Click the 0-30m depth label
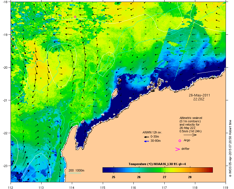The width and height of the screenshot is (234, 189). point(155,136)
